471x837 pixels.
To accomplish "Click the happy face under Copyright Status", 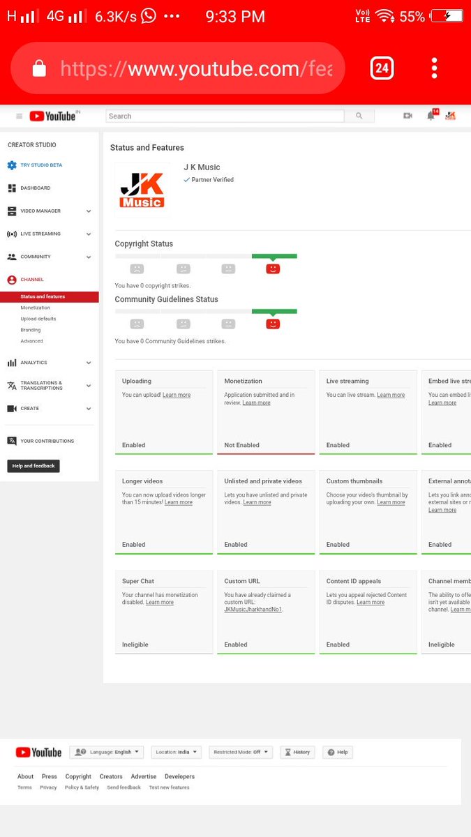I will [x=273, y=269].
